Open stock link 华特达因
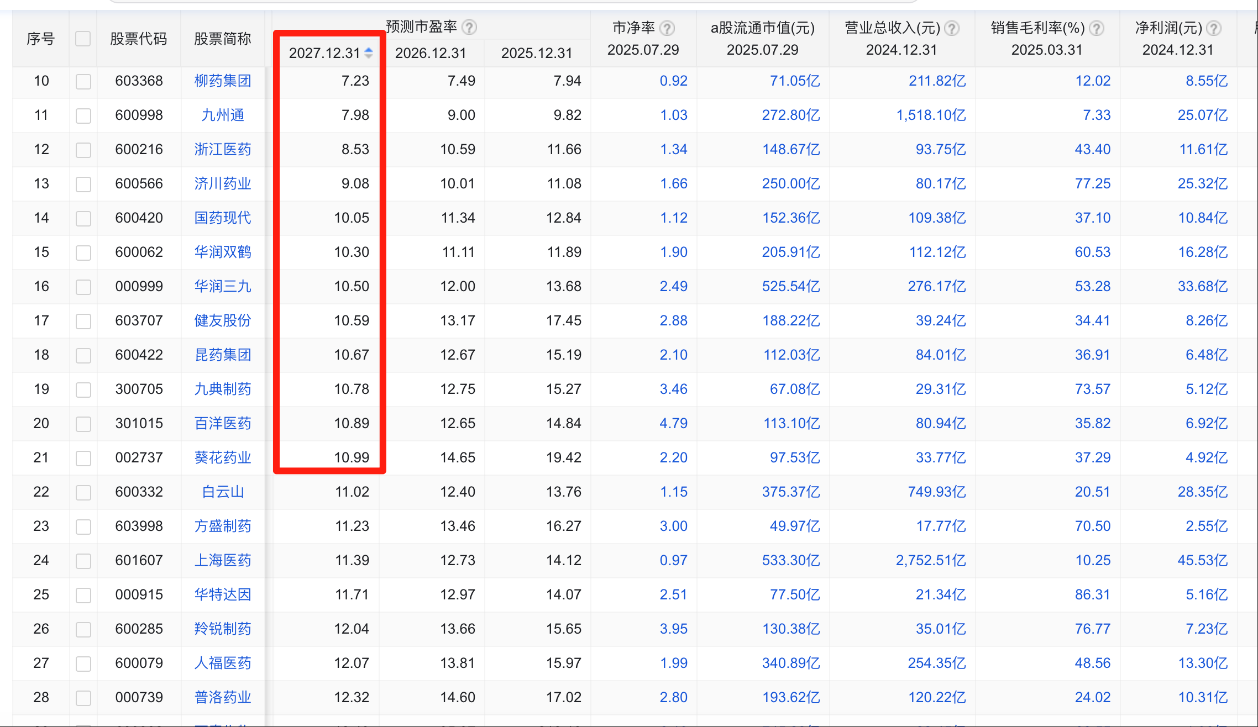This screenshot has width=1258, height=727. click(x=223, y=594)
